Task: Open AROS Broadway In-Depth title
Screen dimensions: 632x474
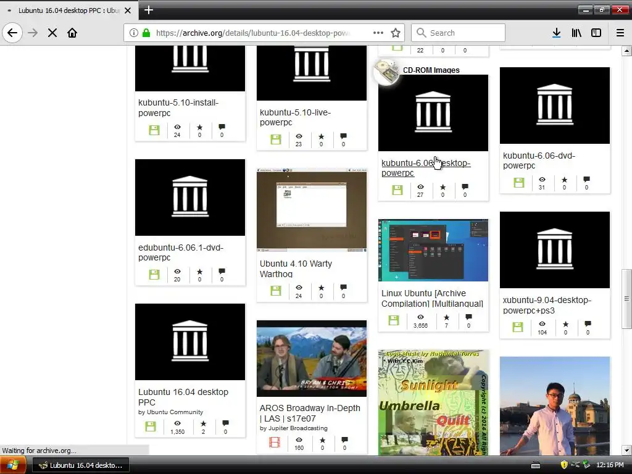Action: (x=310, y=413)
